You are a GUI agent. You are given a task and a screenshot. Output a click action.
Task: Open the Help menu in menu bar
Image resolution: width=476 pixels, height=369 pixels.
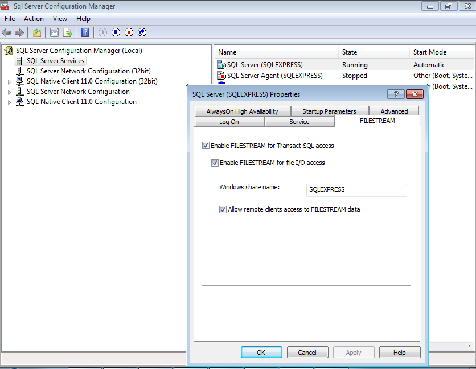coord(83,19)
